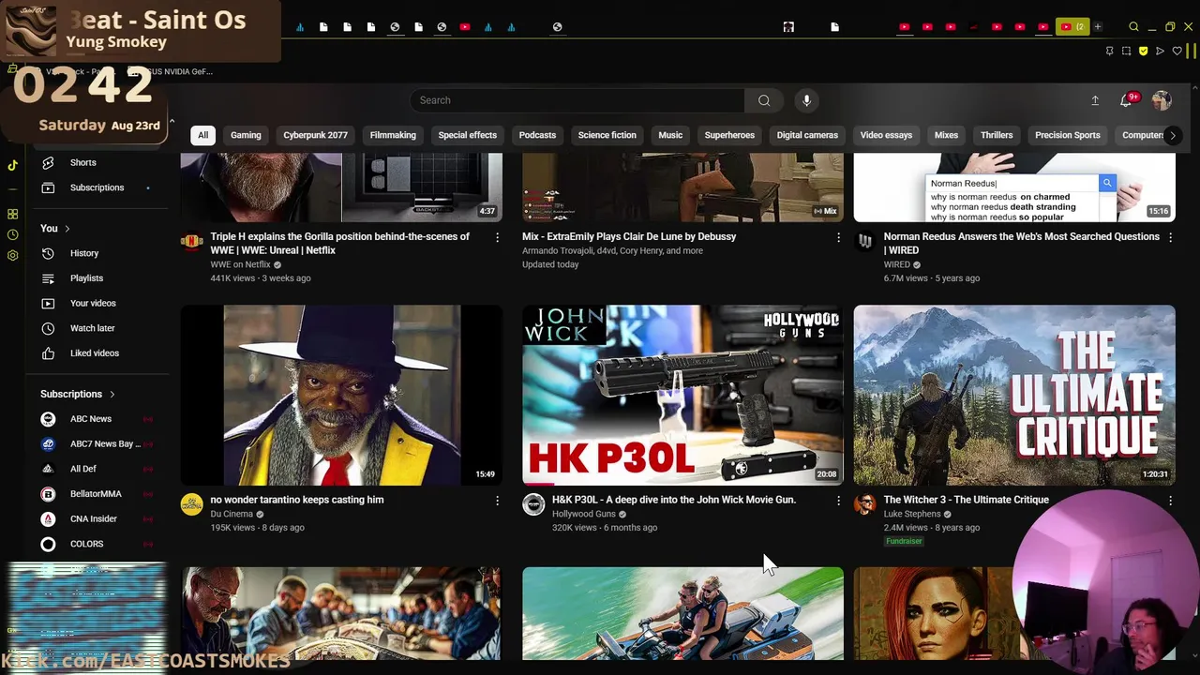Click the YouTube search input field
Screen dimensions: 1200x675
[x=577, y=100]
